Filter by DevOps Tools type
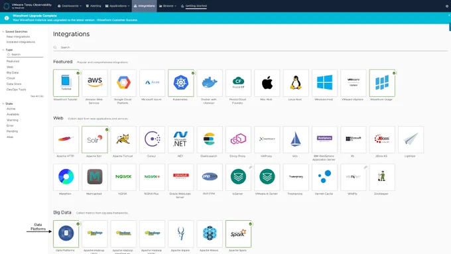This screenshot has height=254, width=451. pyautogui.click(x=16, y=90)
